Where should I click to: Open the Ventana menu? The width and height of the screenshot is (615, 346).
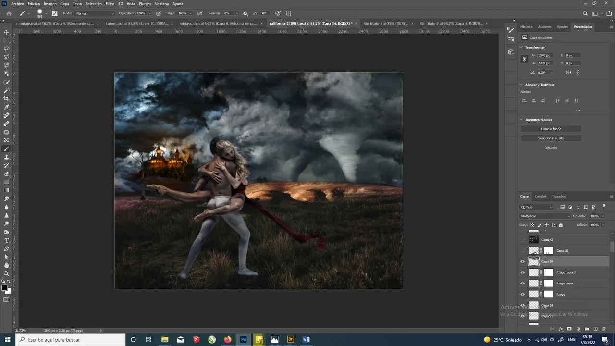pos(162,3)
